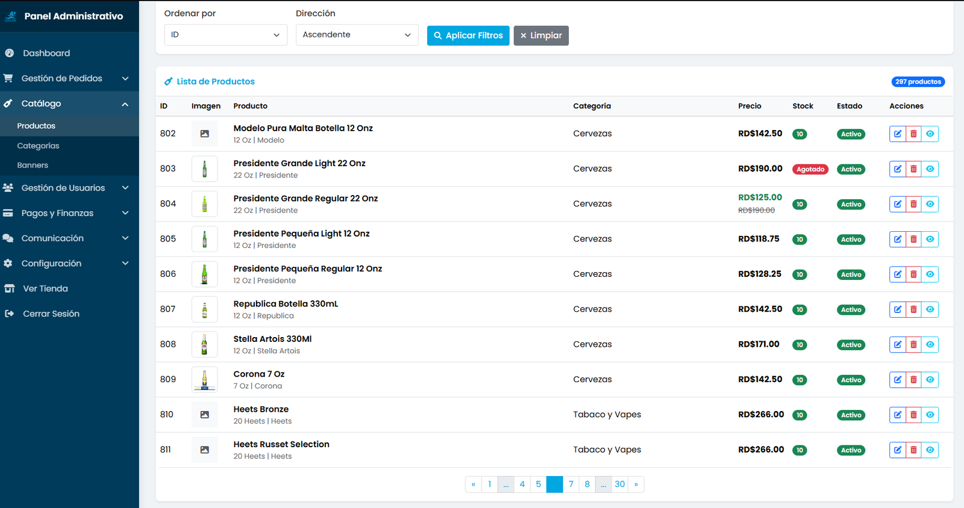Select Banners submenu item
The height and width of the screenshot is (508, 964).
[x=69, y=165]
